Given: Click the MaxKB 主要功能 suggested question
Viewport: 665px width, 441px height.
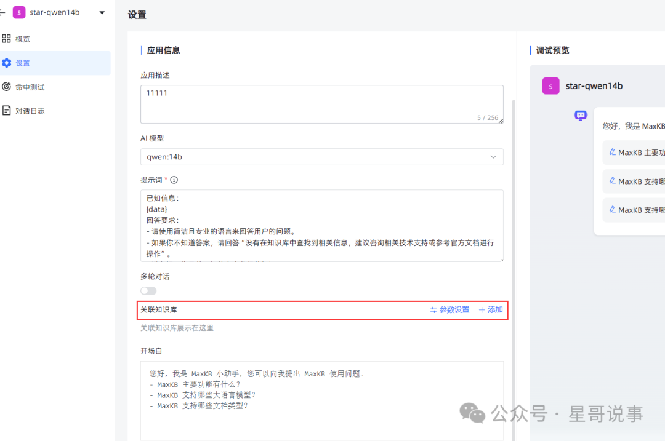Looking at the screenshot, I should click(x=634, y=153).
